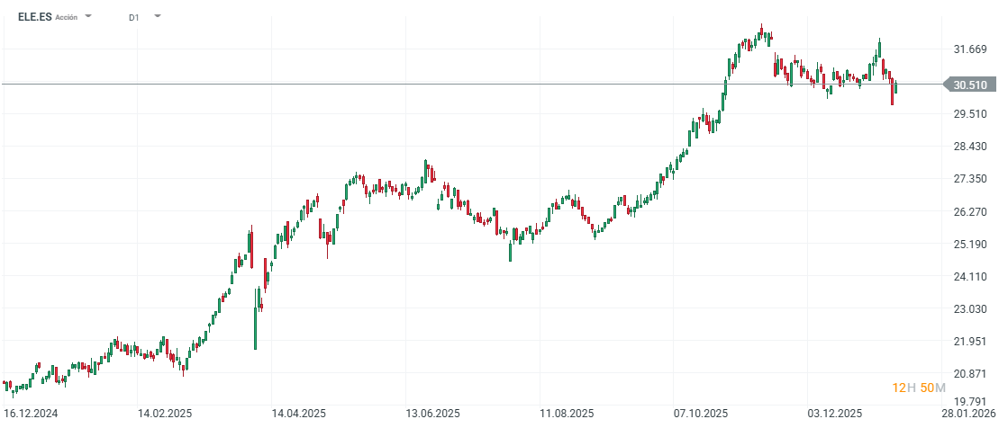
Task: Select the current price tag 30.510
Action: tap(971, 85)
